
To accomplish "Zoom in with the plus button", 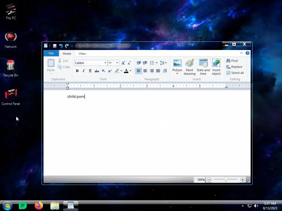I will pos(242,180).
